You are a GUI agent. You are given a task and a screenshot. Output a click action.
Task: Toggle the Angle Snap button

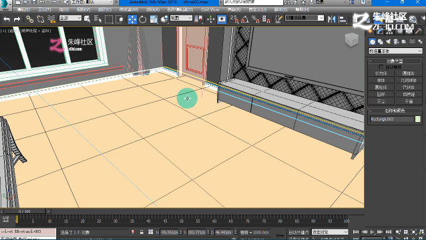point(245,19)
